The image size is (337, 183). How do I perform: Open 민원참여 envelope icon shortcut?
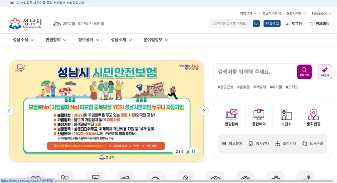(231, 117)
